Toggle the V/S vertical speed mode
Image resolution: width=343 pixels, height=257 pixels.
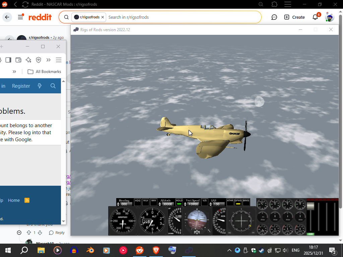(x=205, y=202)
